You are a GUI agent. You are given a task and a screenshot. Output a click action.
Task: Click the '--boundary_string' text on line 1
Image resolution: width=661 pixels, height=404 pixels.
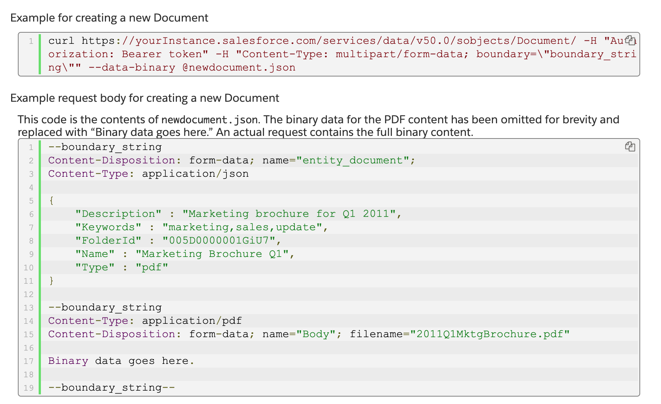point(105,147)
